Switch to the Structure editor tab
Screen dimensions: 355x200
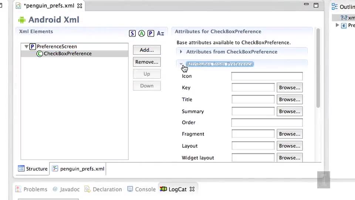(x=33, y=169)
